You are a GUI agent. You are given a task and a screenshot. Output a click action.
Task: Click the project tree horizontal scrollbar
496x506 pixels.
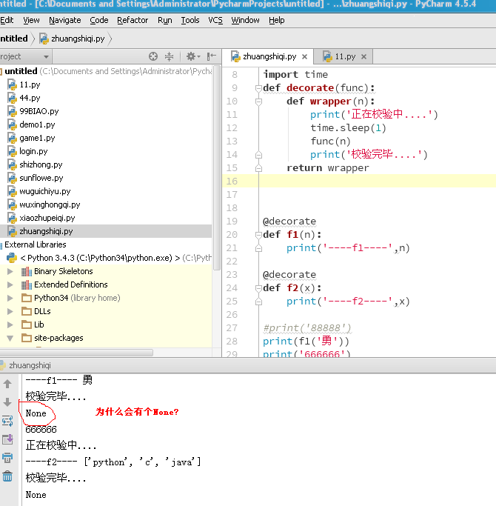pyautogui.click(x=76, y=353)
